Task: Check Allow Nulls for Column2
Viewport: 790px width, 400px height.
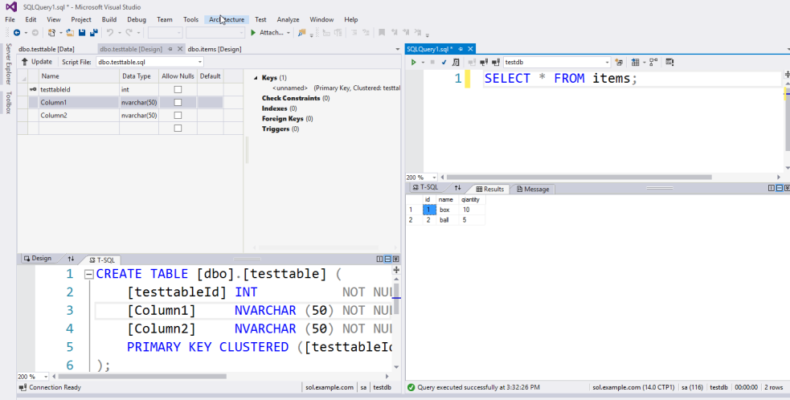Action: click(178, 116)
